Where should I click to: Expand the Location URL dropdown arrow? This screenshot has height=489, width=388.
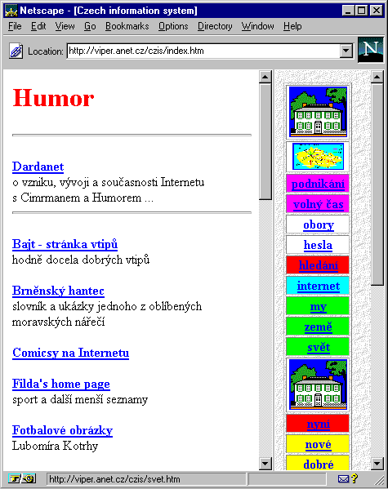tap(346, 51)
